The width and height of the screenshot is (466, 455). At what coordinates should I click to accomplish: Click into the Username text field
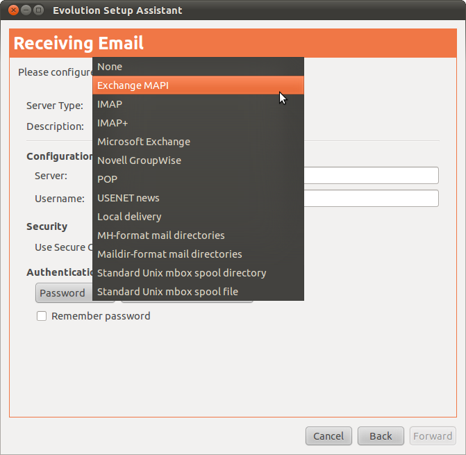(372, 199)
